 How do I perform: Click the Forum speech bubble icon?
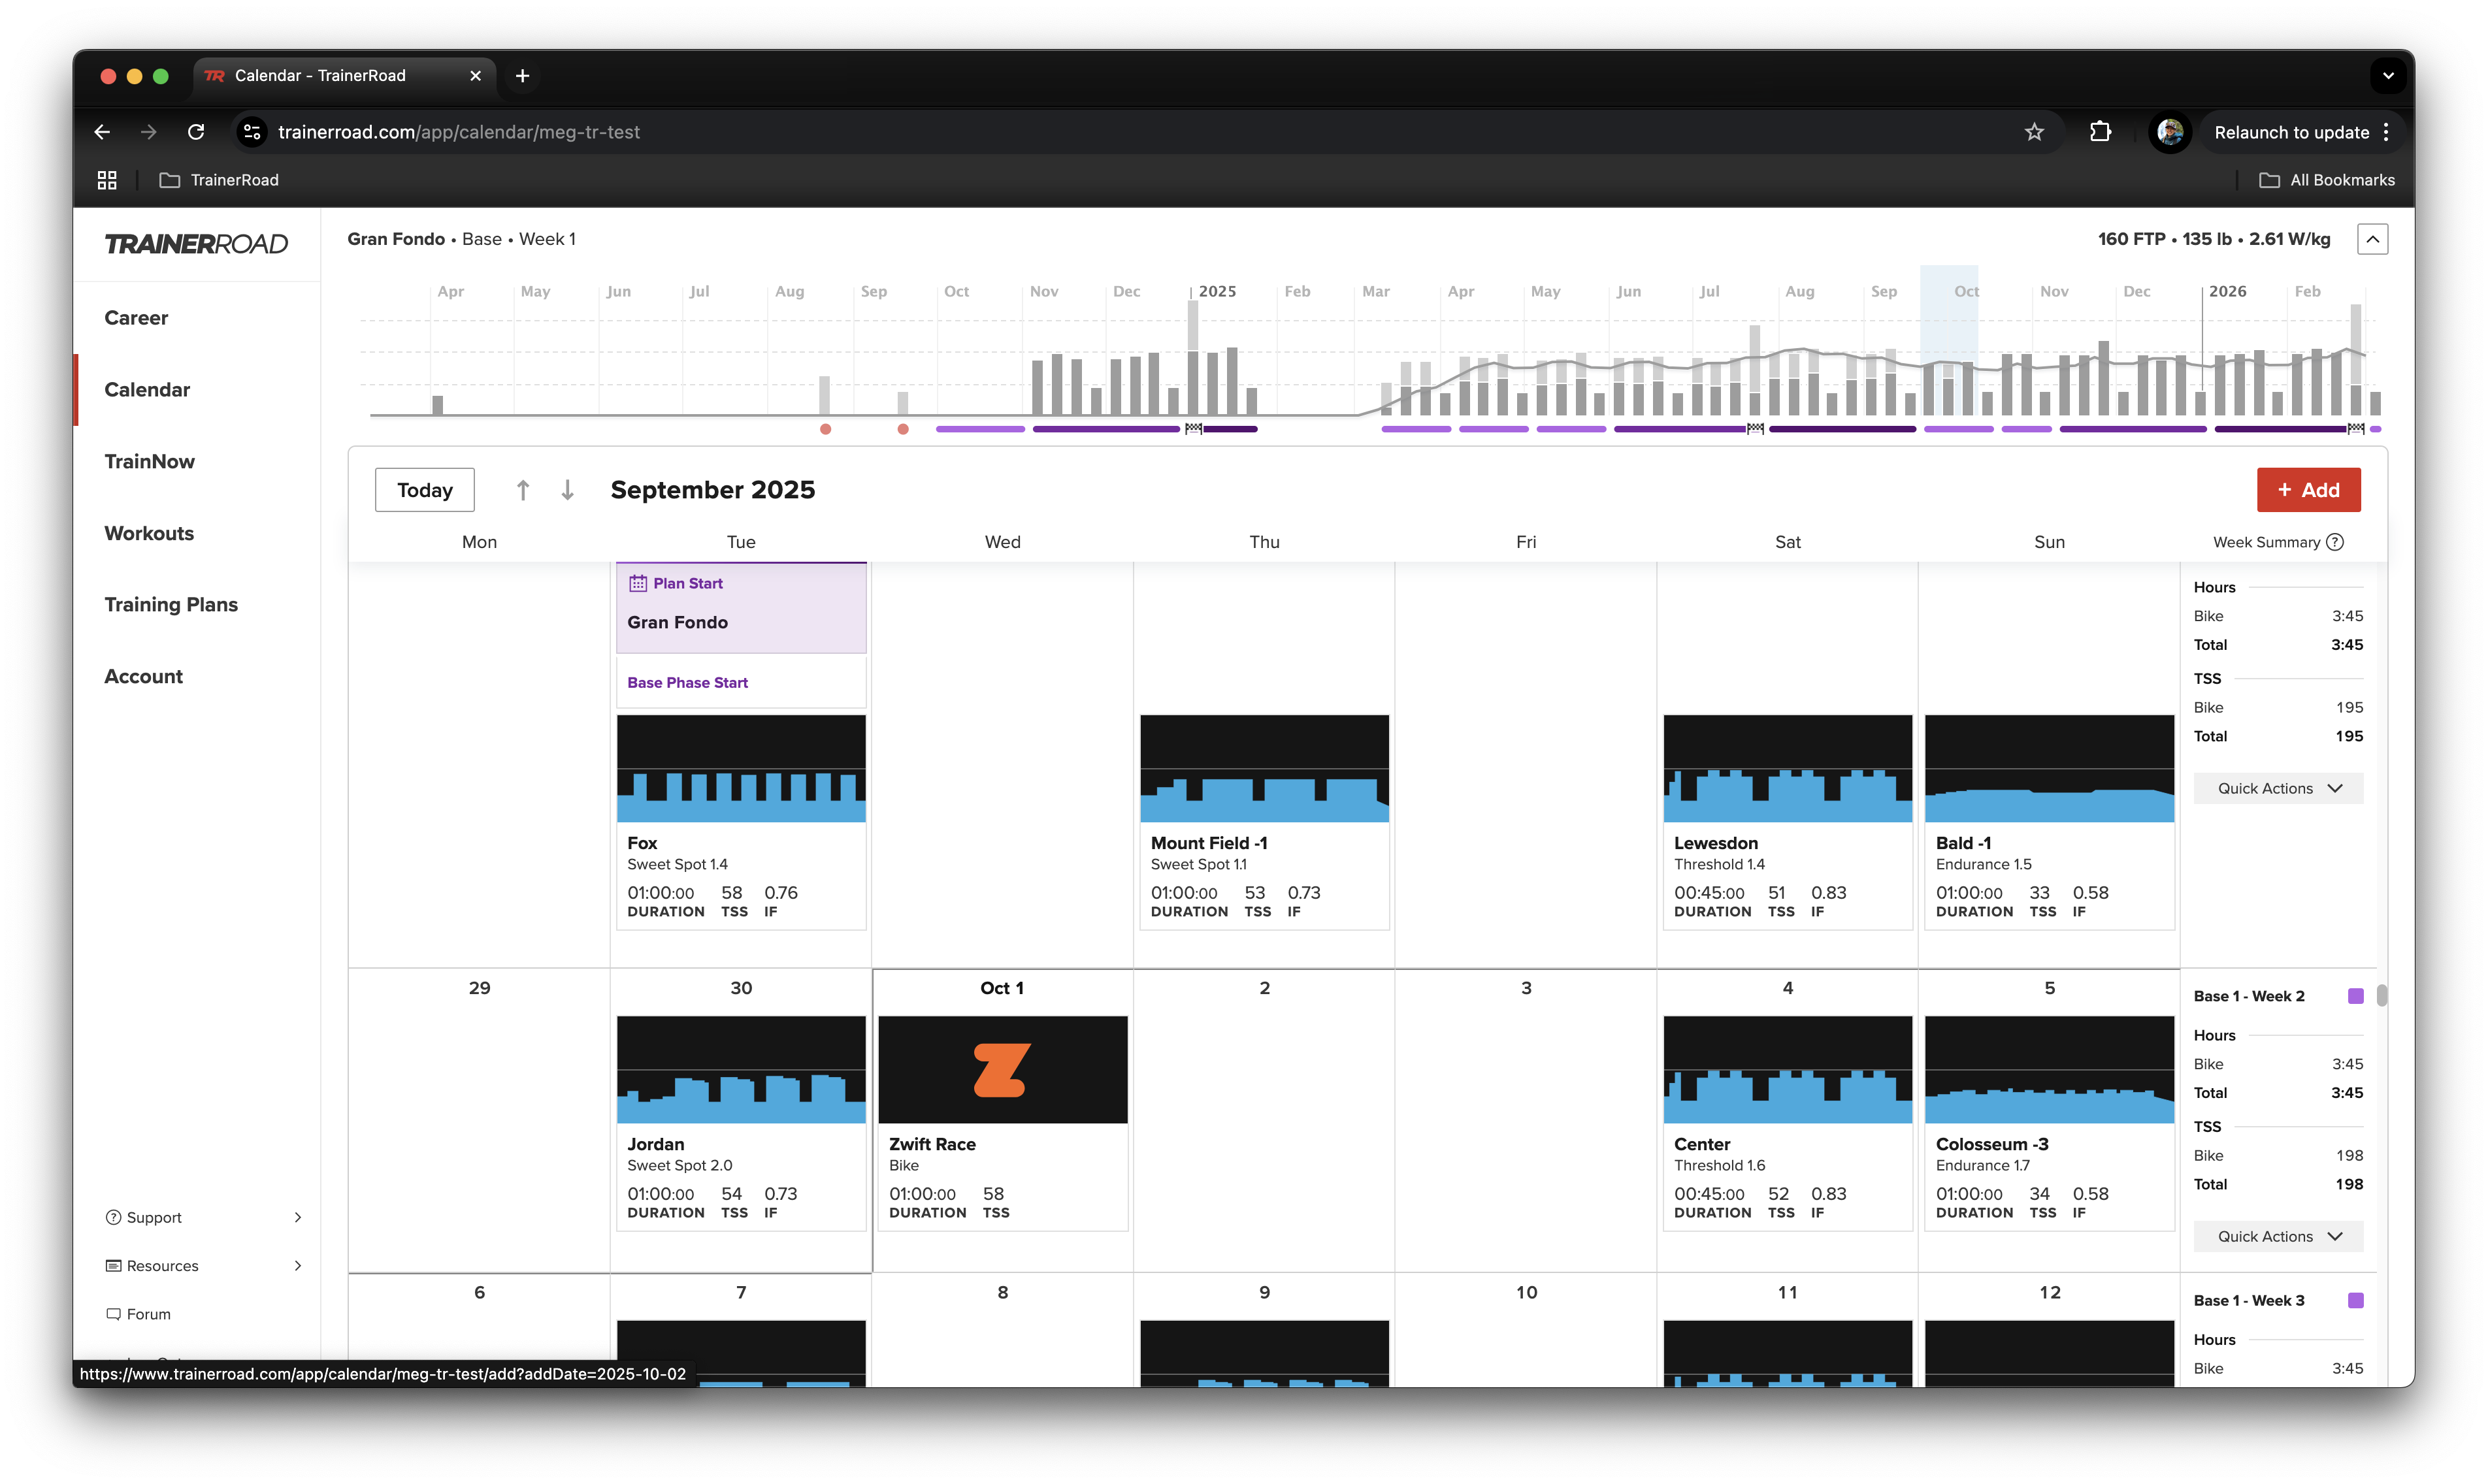113,1314
